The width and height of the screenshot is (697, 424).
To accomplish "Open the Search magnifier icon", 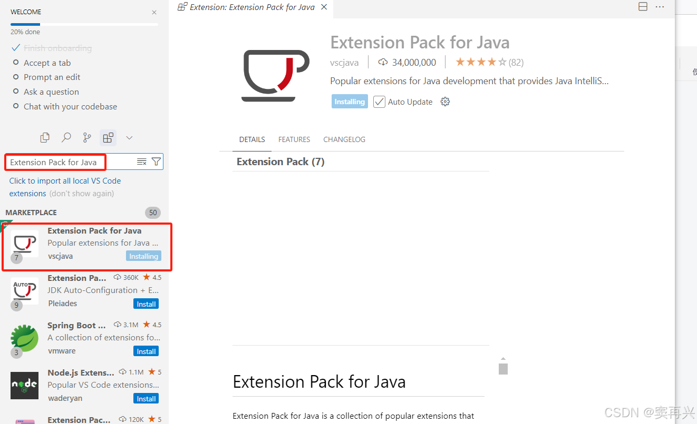I will pos(66,138).
